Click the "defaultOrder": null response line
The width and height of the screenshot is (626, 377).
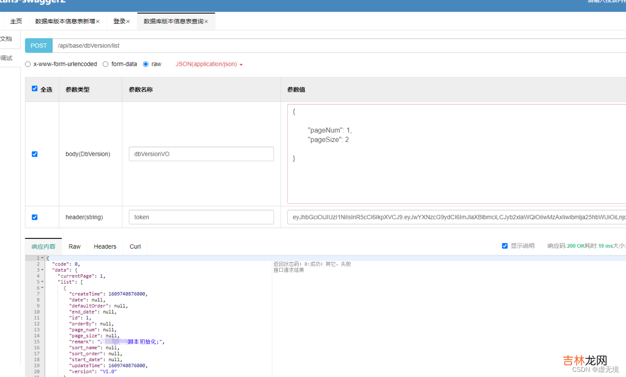98,306
